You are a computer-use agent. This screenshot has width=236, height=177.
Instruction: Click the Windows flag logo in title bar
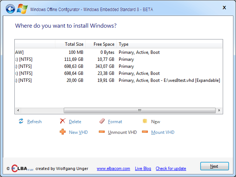coord(22,9)
